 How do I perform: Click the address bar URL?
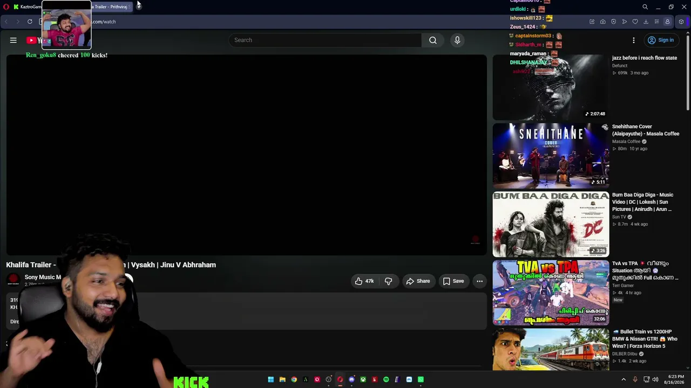pyautogui.click(x=104, y=22)
